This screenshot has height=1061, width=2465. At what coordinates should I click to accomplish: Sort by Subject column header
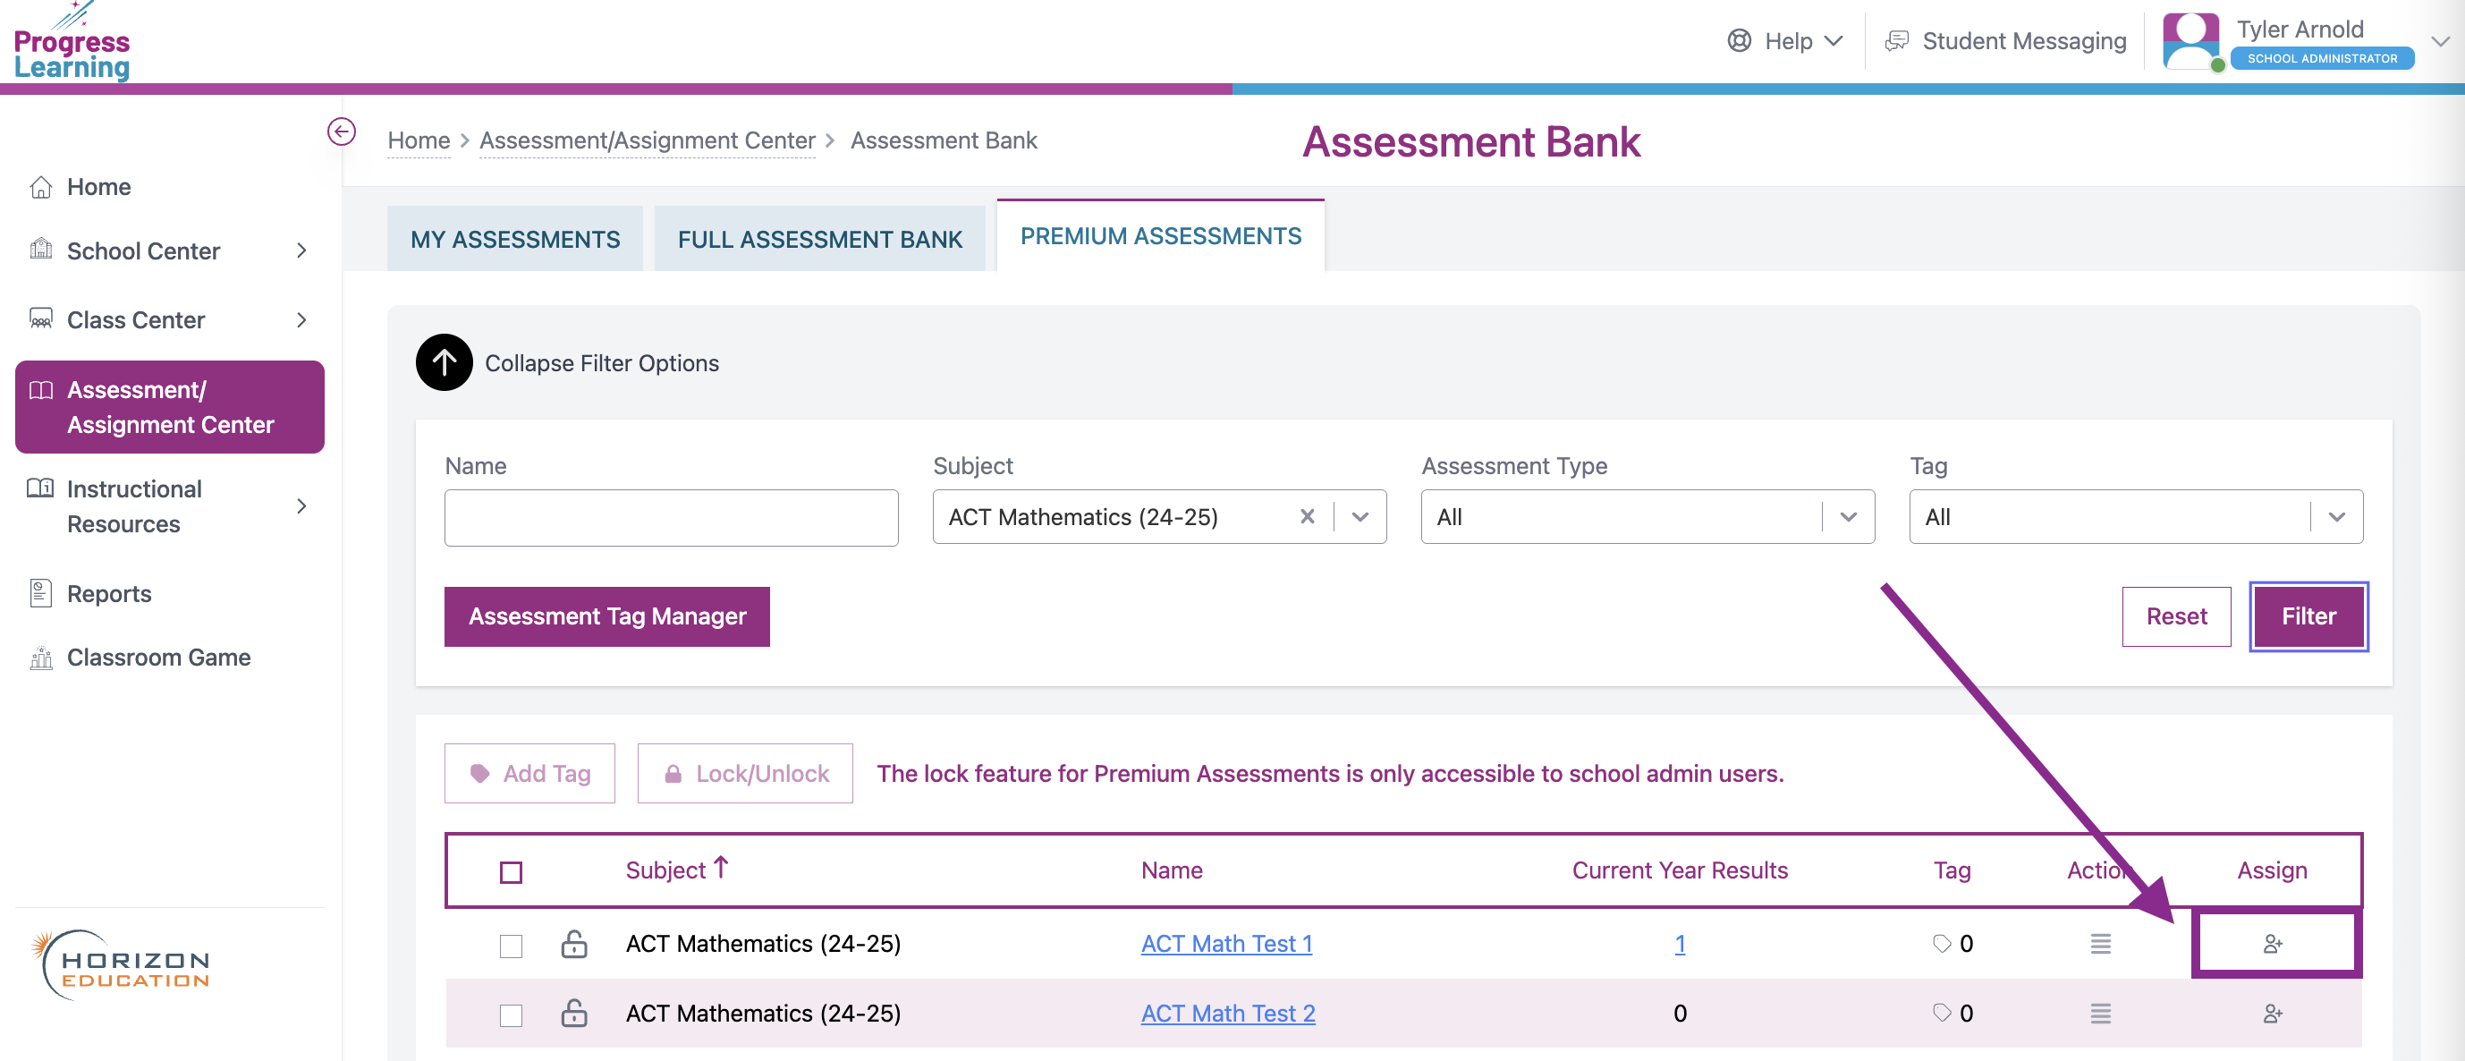pos(676,870)
